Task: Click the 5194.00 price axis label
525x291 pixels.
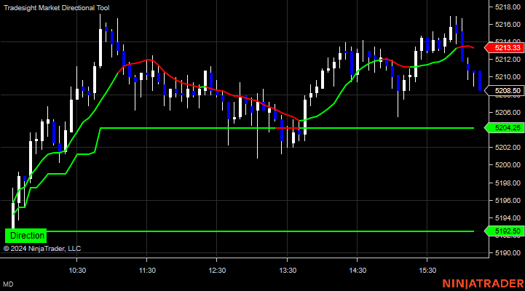Action: click(x=508, y=218)
